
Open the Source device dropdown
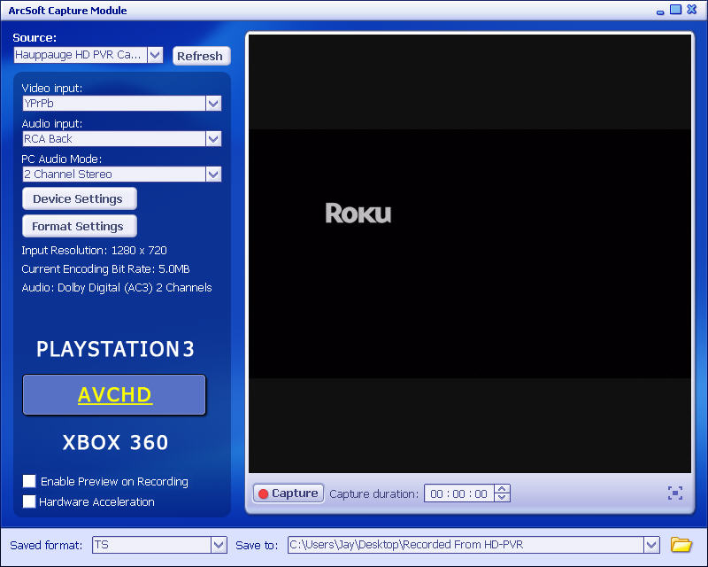155,55
